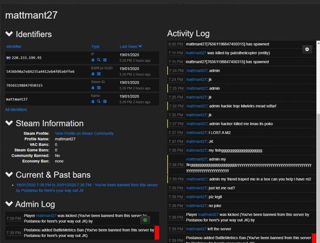Collapse the Current & Past bans section
320x243 pixels.
[9, 175]
